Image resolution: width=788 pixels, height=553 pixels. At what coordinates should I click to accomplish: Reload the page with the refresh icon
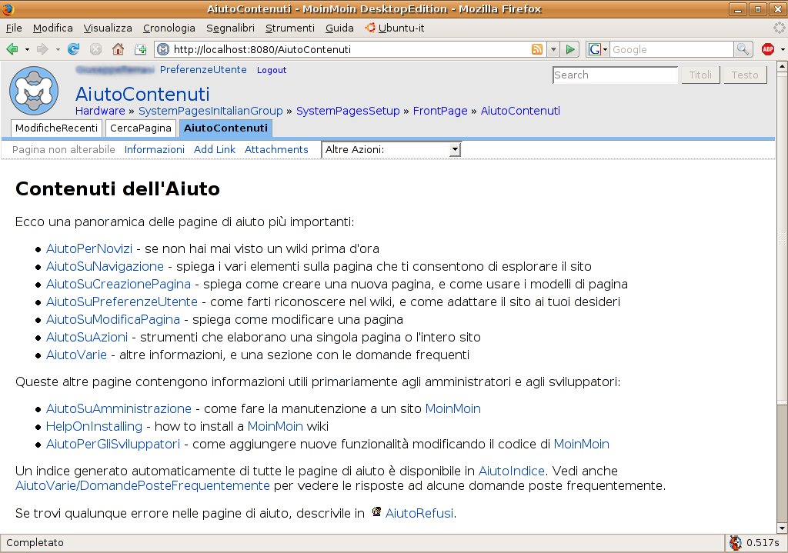click(x=74, y=49)
